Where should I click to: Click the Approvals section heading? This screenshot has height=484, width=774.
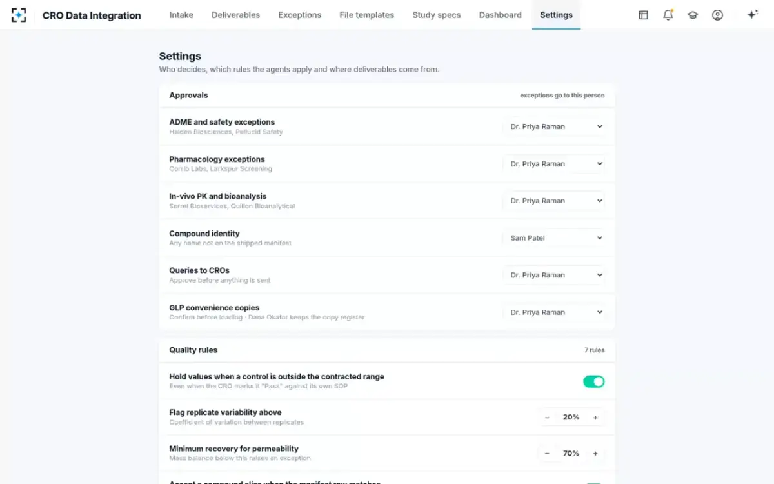(x=188, y=95)
